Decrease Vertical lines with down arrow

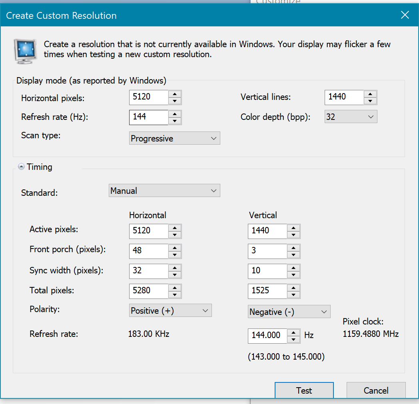370,101
